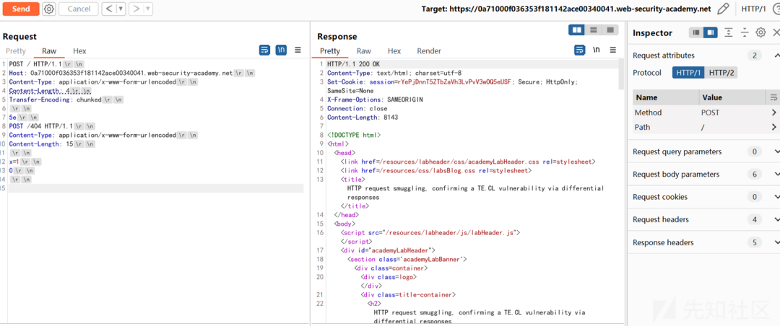This screenshot has height=326, width=780.
Task: Open details arrow for the Path row
Action: pyautogui.click(x=774, y=127)
